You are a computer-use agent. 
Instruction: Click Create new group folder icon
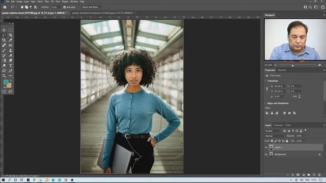pyautogui.click(x=309, y=175)
